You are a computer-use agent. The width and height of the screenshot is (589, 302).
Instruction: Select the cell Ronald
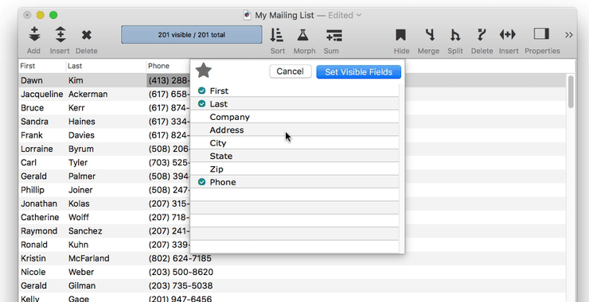[33, 245]
